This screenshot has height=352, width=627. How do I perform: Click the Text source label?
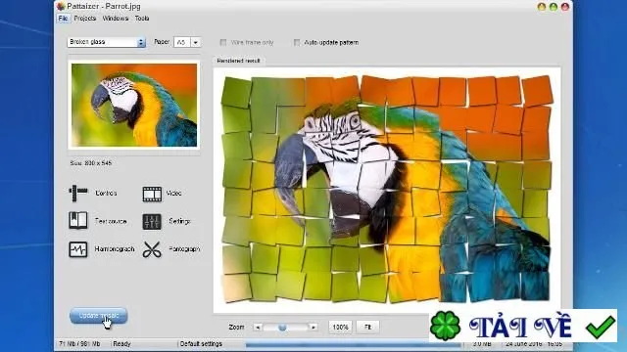(111, 221)
